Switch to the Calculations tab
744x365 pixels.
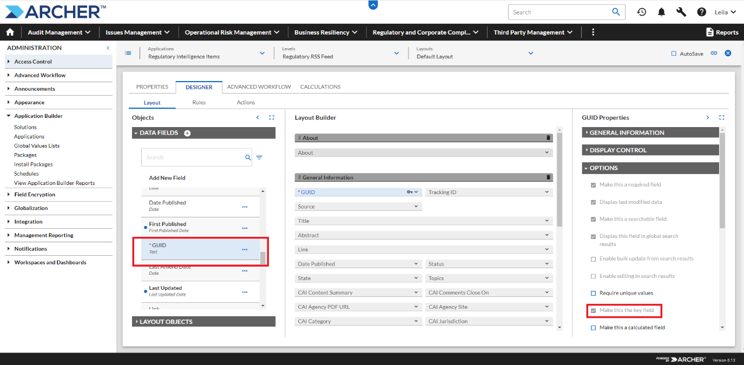pyautogui.click(x=320, y=87)
